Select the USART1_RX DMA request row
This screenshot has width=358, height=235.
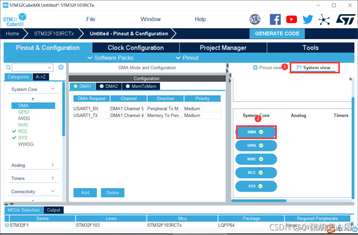point(147,109)
